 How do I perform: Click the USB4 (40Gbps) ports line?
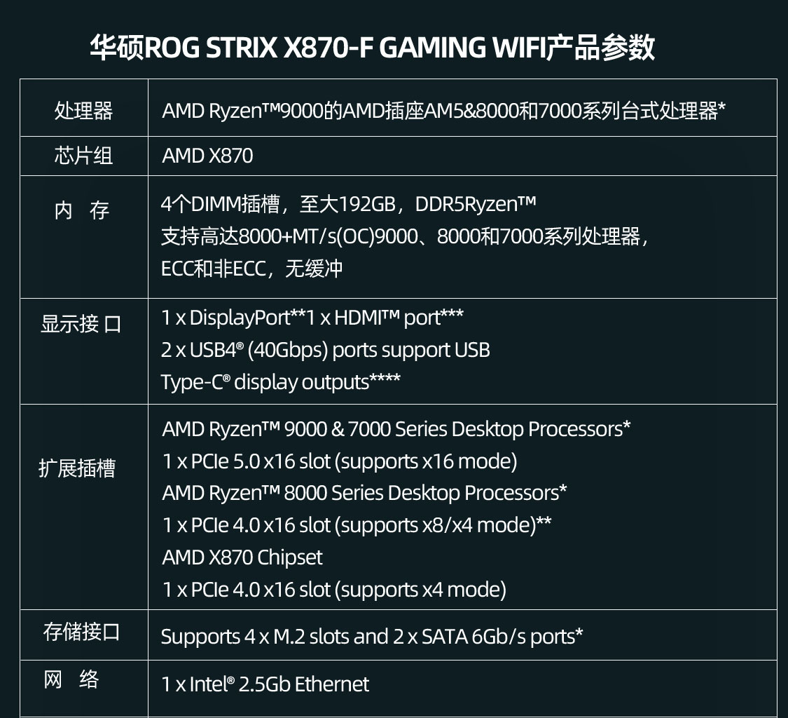(325, 350)
